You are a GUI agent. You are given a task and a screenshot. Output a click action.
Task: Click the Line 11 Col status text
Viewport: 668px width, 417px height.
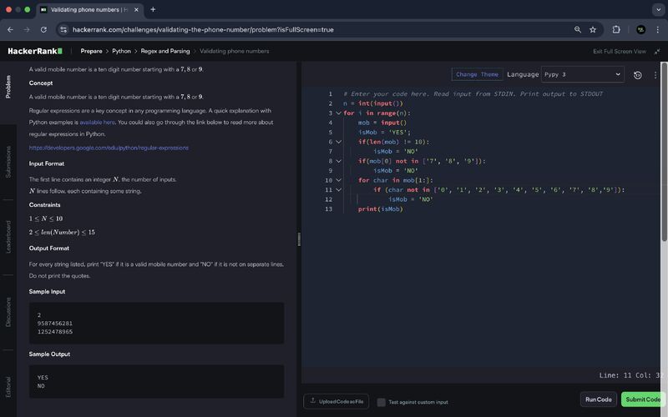(631, 375)
